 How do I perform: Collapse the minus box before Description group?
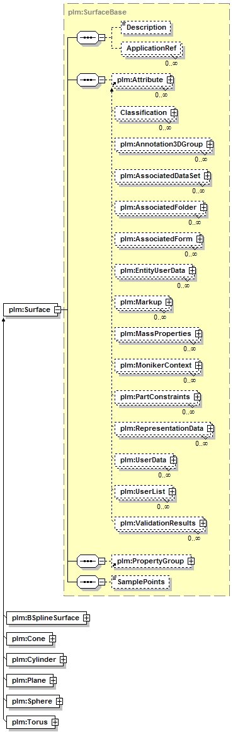(x=101, y=37)
